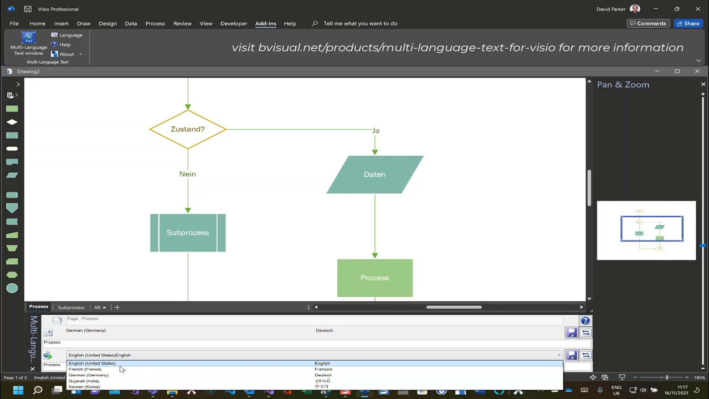Viewport: 709px width, 399px height.
Task: Select the Subprozess shape on canvas
Action: 188,233
